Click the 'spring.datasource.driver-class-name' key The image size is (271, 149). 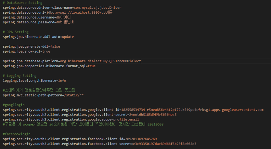(x=37, y=7)
